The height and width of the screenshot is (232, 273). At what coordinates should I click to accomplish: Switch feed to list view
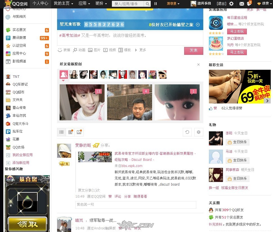point(62,132)
